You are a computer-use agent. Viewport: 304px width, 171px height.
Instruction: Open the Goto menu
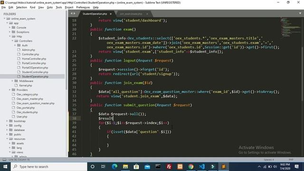[x=49, y=8]
